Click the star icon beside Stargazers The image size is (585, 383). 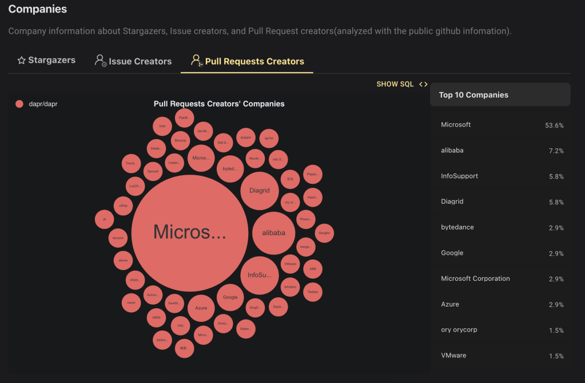pos(22,61)
